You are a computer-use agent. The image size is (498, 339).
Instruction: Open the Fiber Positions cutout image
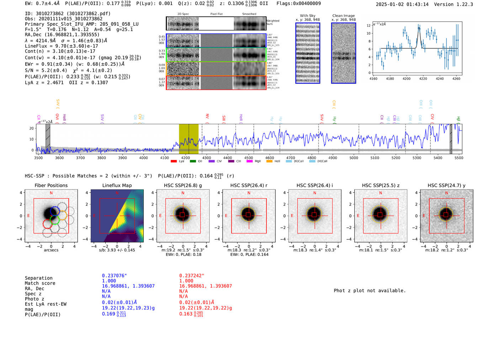(51, 216)
